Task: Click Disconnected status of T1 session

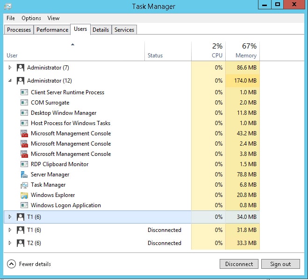Action: click(x=165, y=230)
